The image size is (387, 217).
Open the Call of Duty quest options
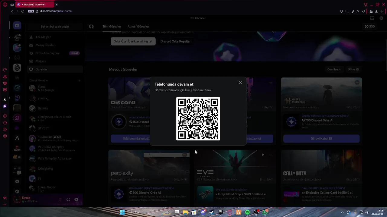357,155
